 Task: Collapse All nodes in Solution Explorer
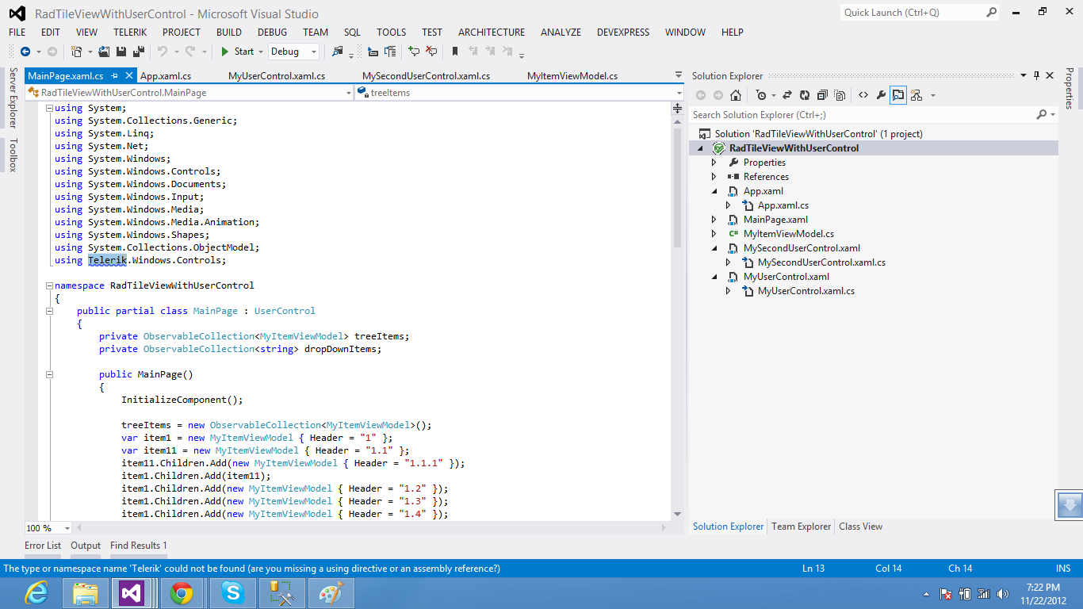[x=822, y=95]
